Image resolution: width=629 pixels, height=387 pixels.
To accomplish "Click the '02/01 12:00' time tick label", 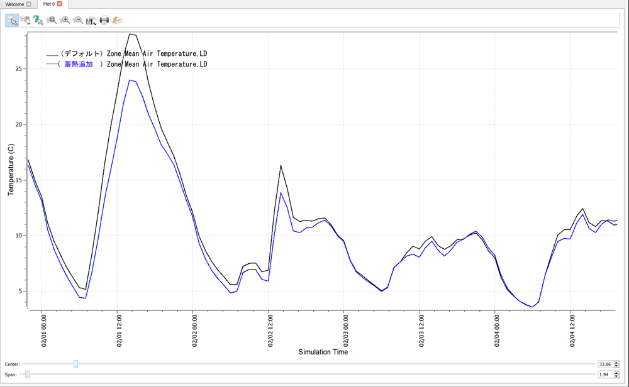I will point(119,330).
